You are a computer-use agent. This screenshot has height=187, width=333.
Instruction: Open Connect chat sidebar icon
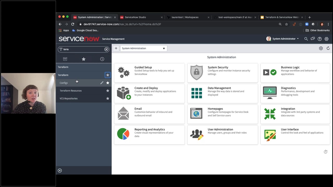click(313, 39)
